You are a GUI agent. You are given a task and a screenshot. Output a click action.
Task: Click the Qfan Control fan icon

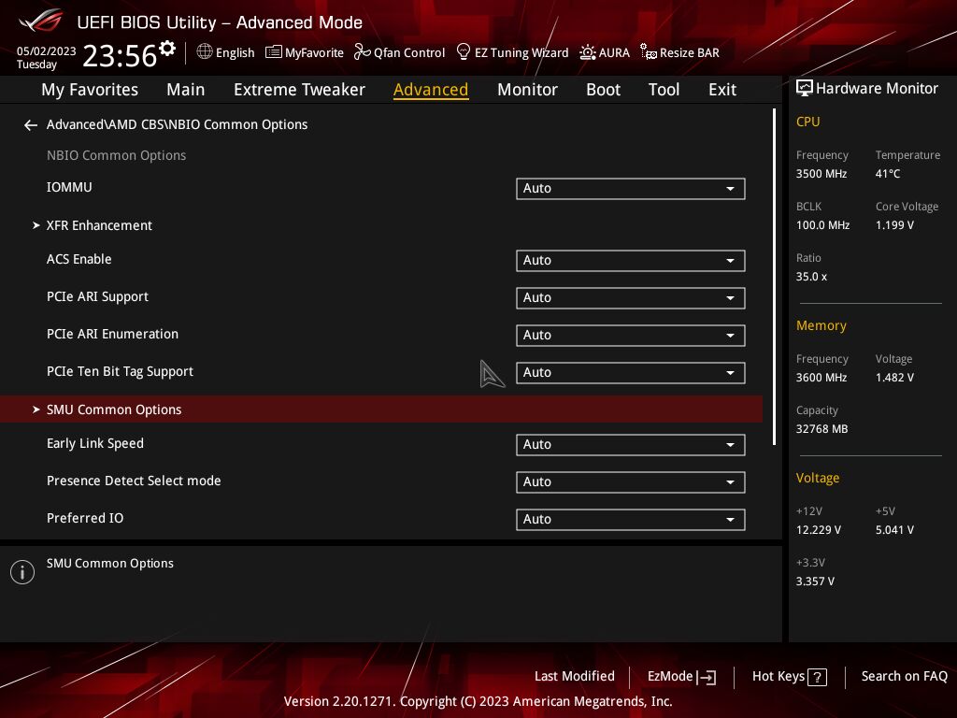coord(363,52)
